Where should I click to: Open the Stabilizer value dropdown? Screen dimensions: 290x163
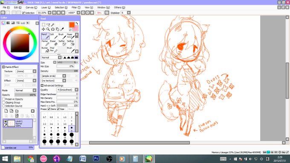click(129, 13)
